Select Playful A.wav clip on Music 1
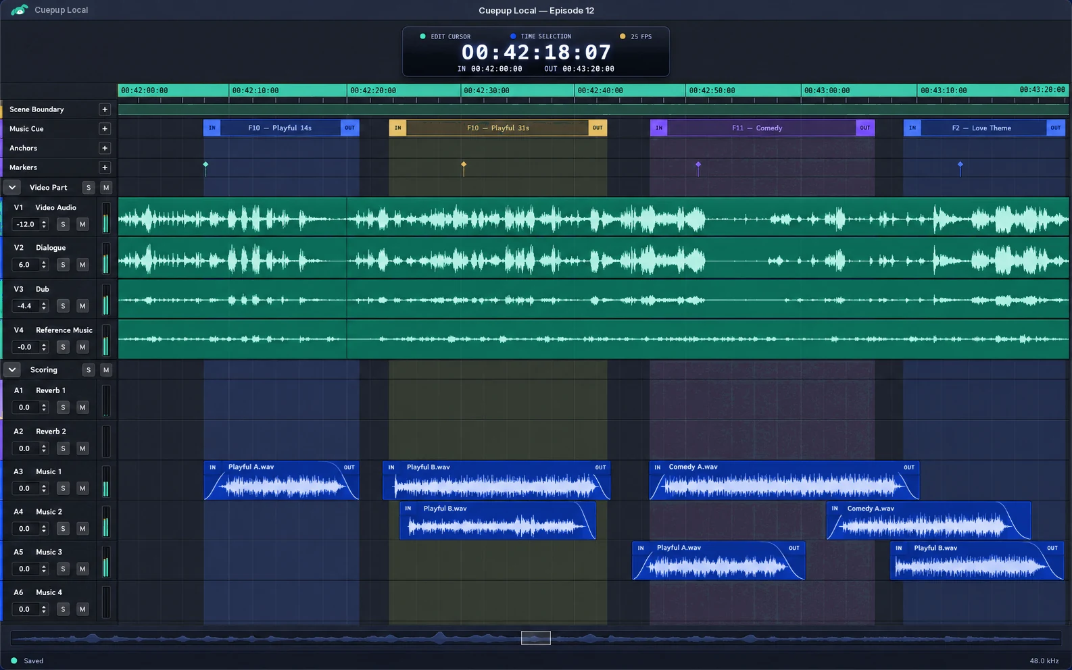 (x=281, y=480)
